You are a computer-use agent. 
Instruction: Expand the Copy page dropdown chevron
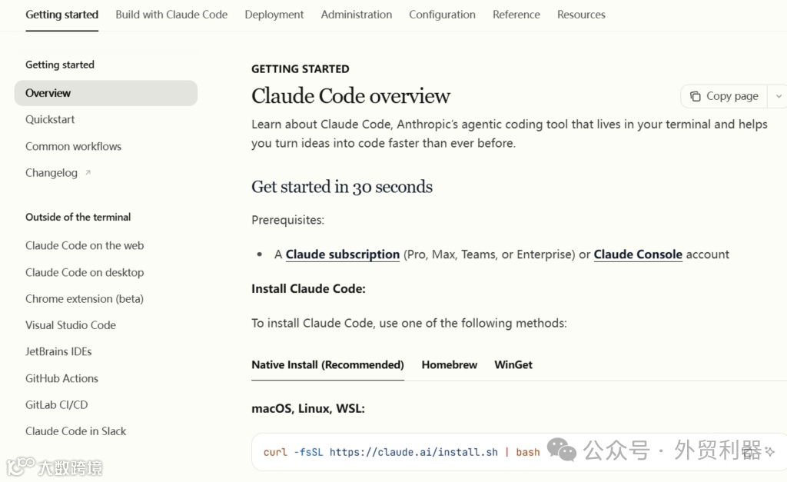coord(779,96)
